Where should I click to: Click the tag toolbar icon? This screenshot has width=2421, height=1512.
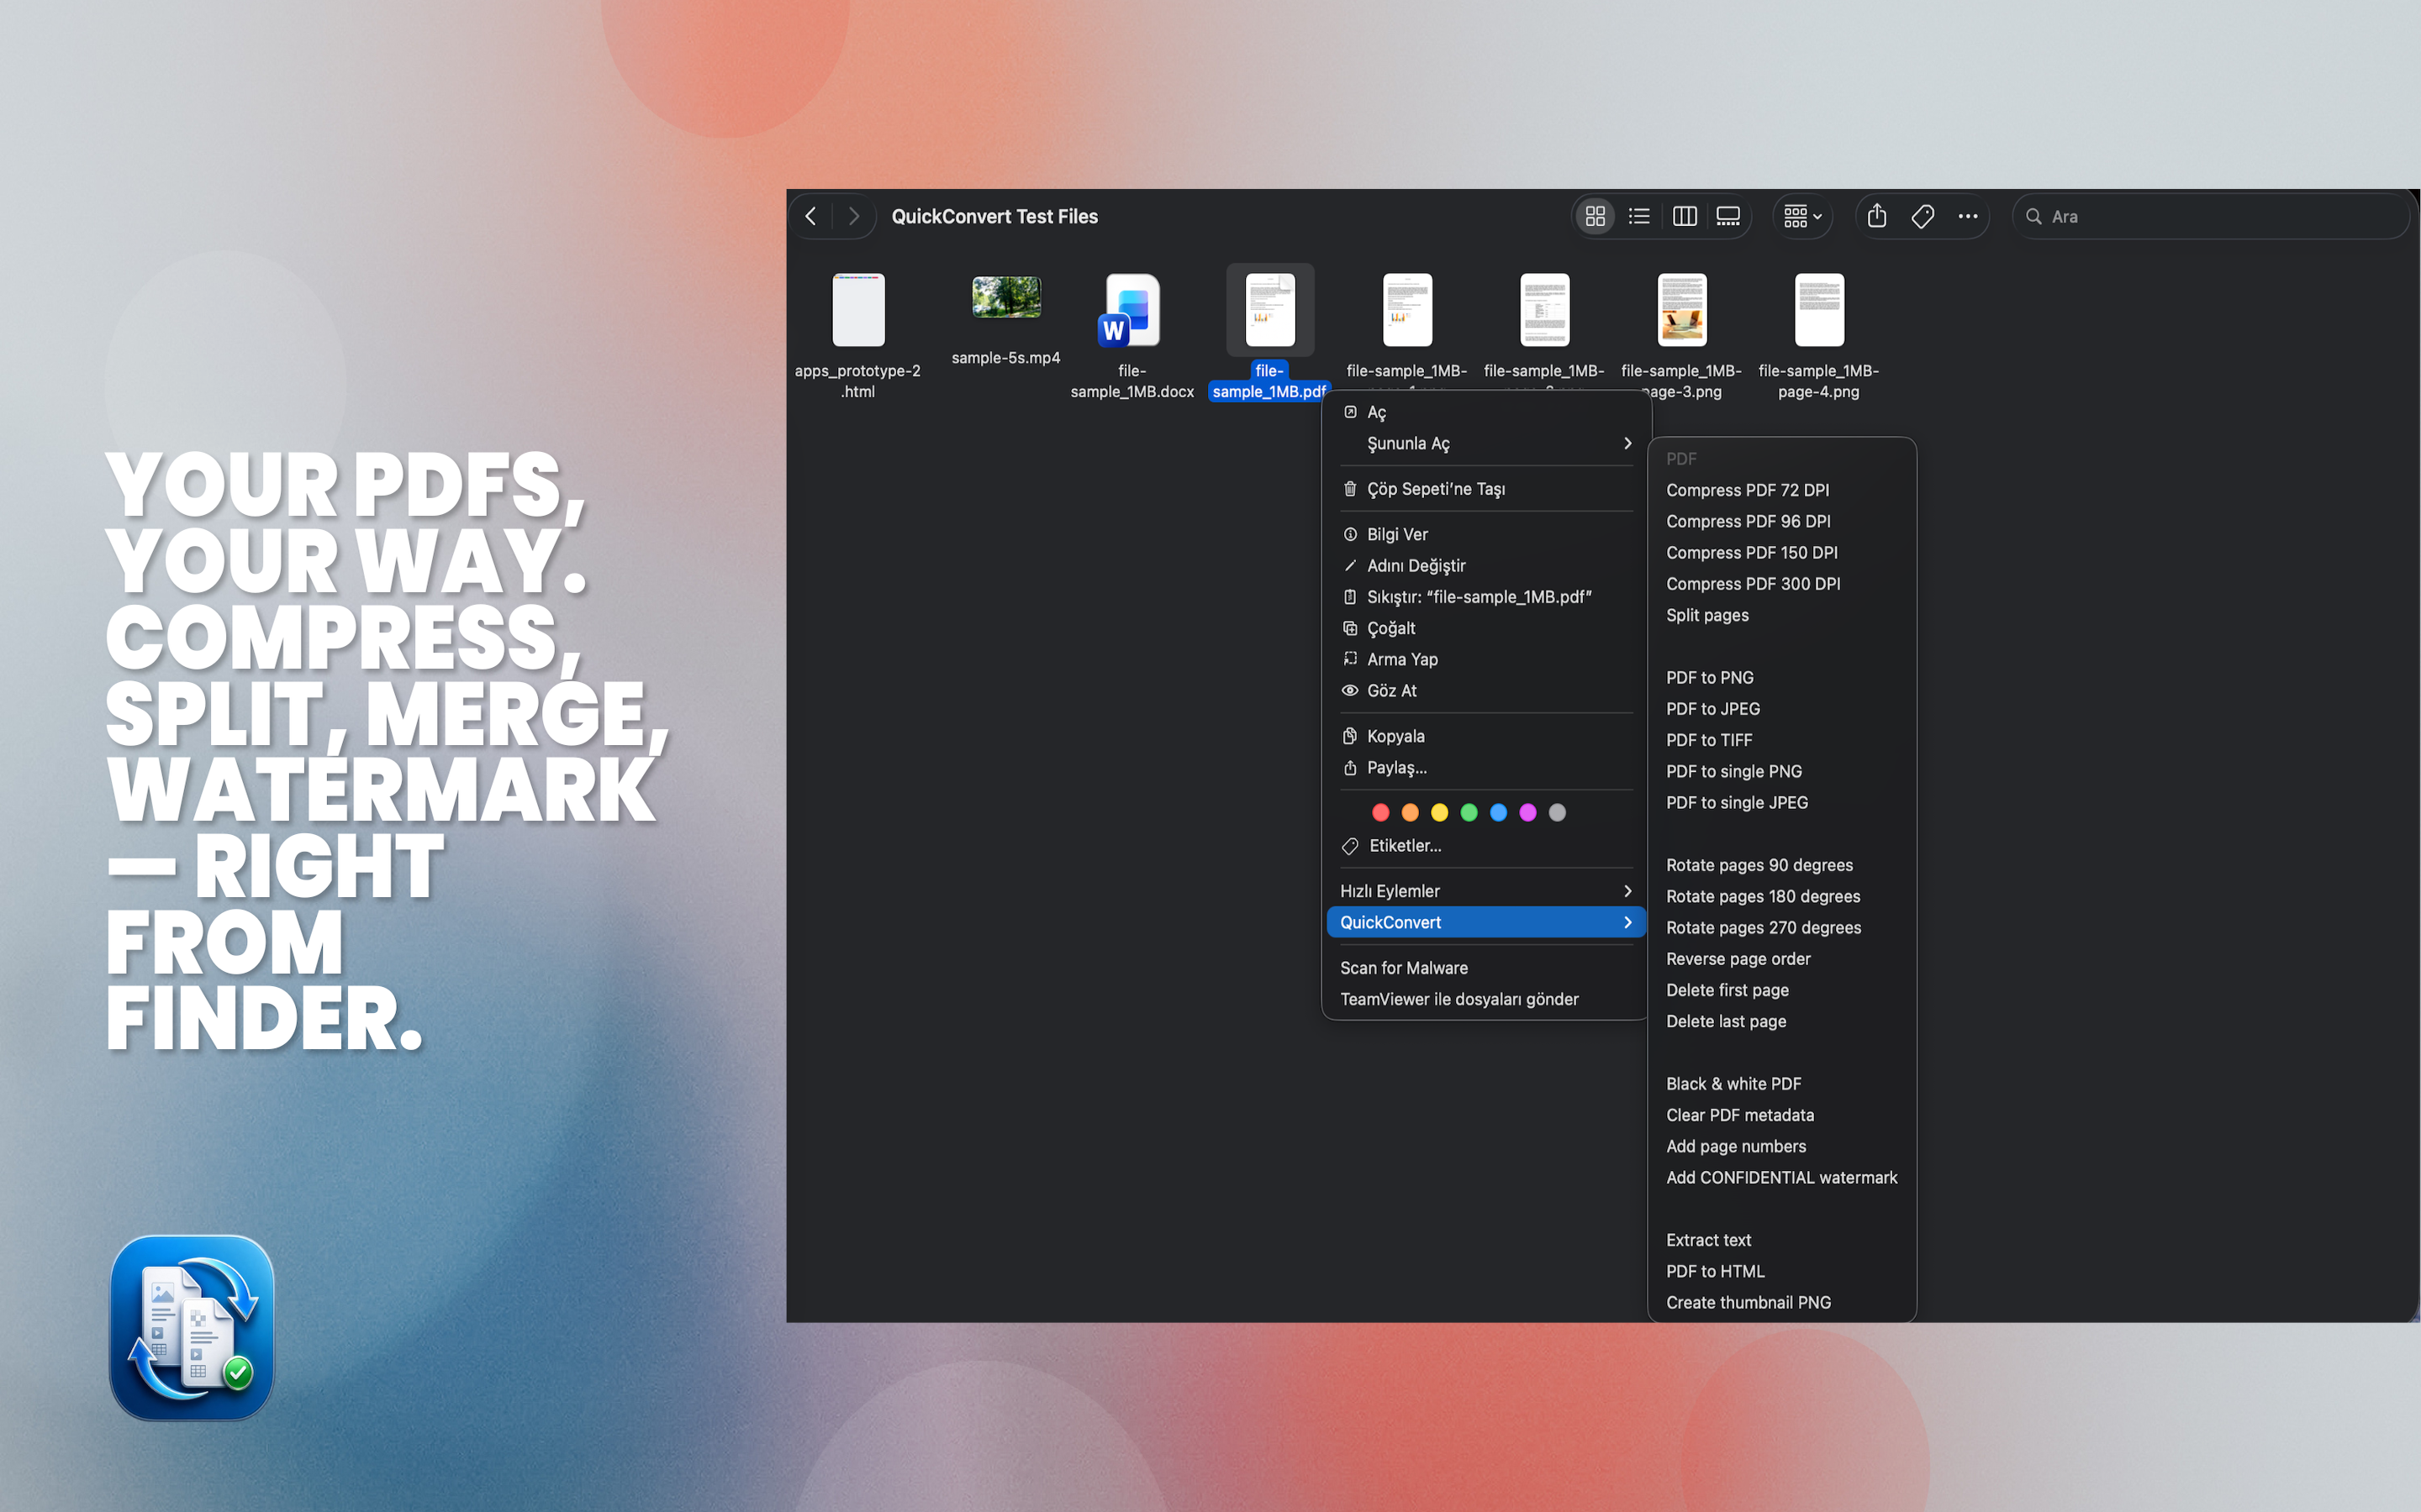(1922, 216)
